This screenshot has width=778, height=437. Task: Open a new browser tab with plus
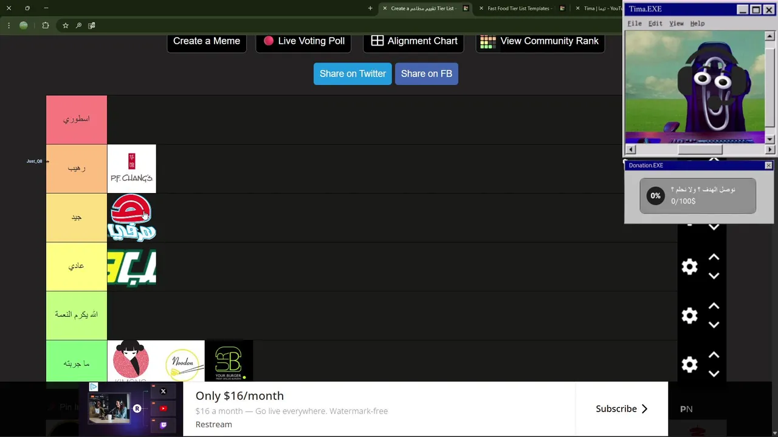[x=370, y=8]
